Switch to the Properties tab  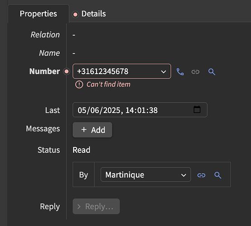[38, 14]
